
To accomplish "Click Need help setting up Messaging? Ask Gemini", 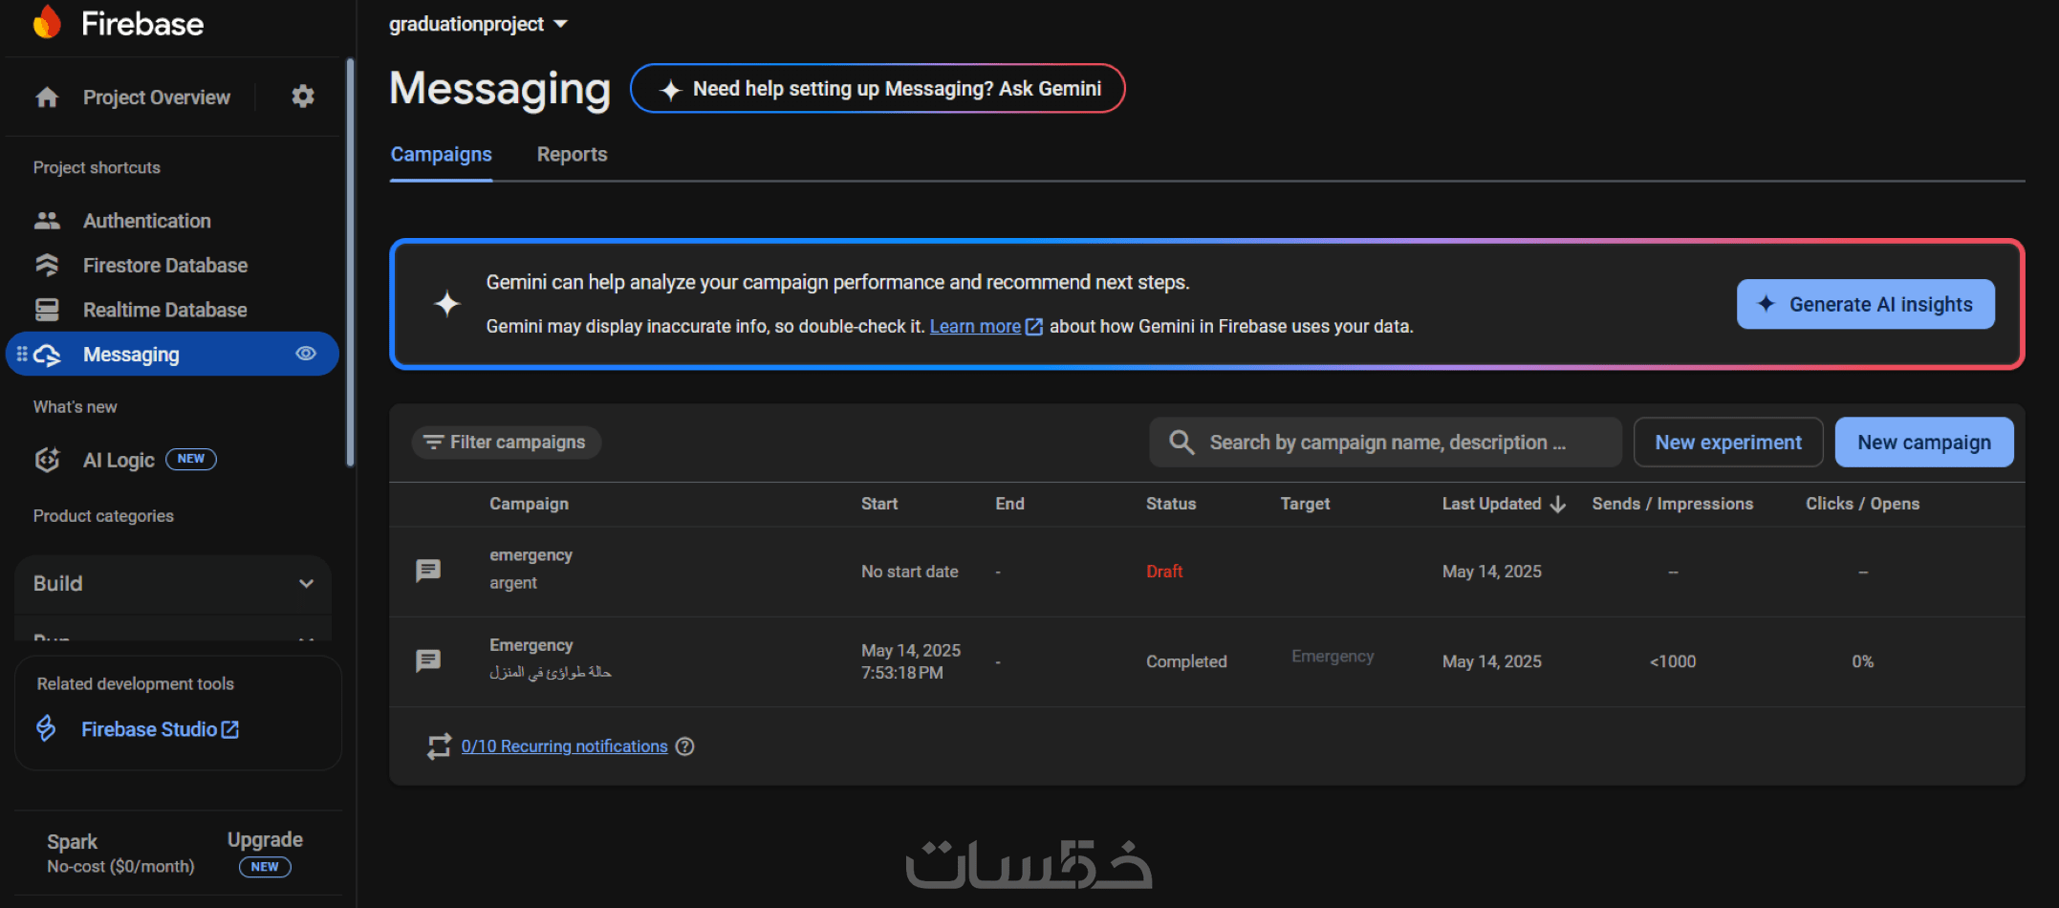I will pyautogui.click(x=878, y=88).
